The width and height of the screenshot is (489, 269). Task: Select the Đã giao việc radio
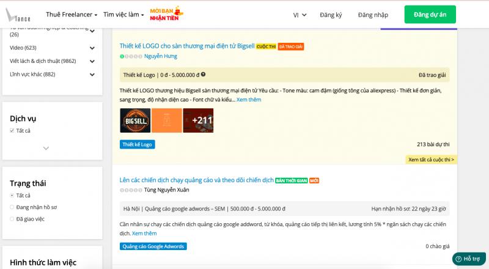(12, 219)
